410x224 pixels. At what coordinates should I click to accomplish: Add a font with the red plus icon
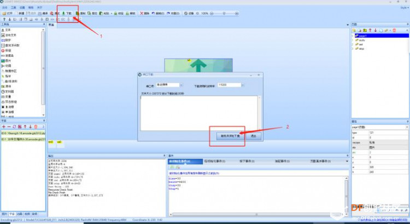point(4,127)
